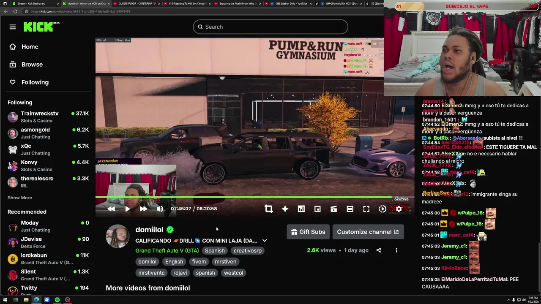Open the clip crop tool
541x304 pixels.
coord(269,209)
